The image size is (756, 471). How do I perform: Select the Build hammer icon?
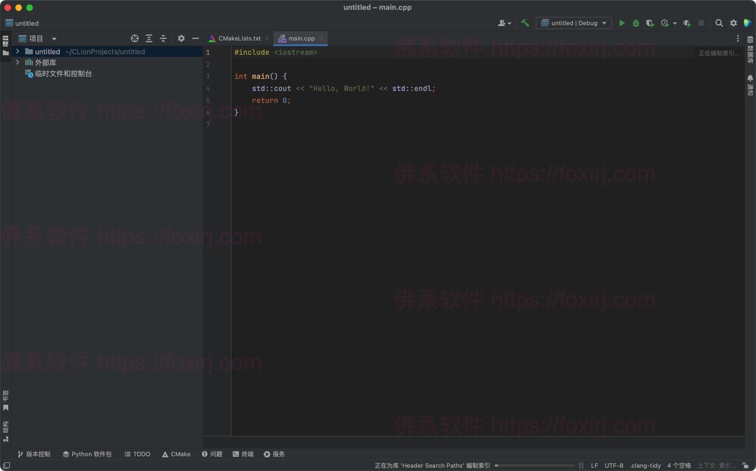pyautogui.click(x=525, y=23)
